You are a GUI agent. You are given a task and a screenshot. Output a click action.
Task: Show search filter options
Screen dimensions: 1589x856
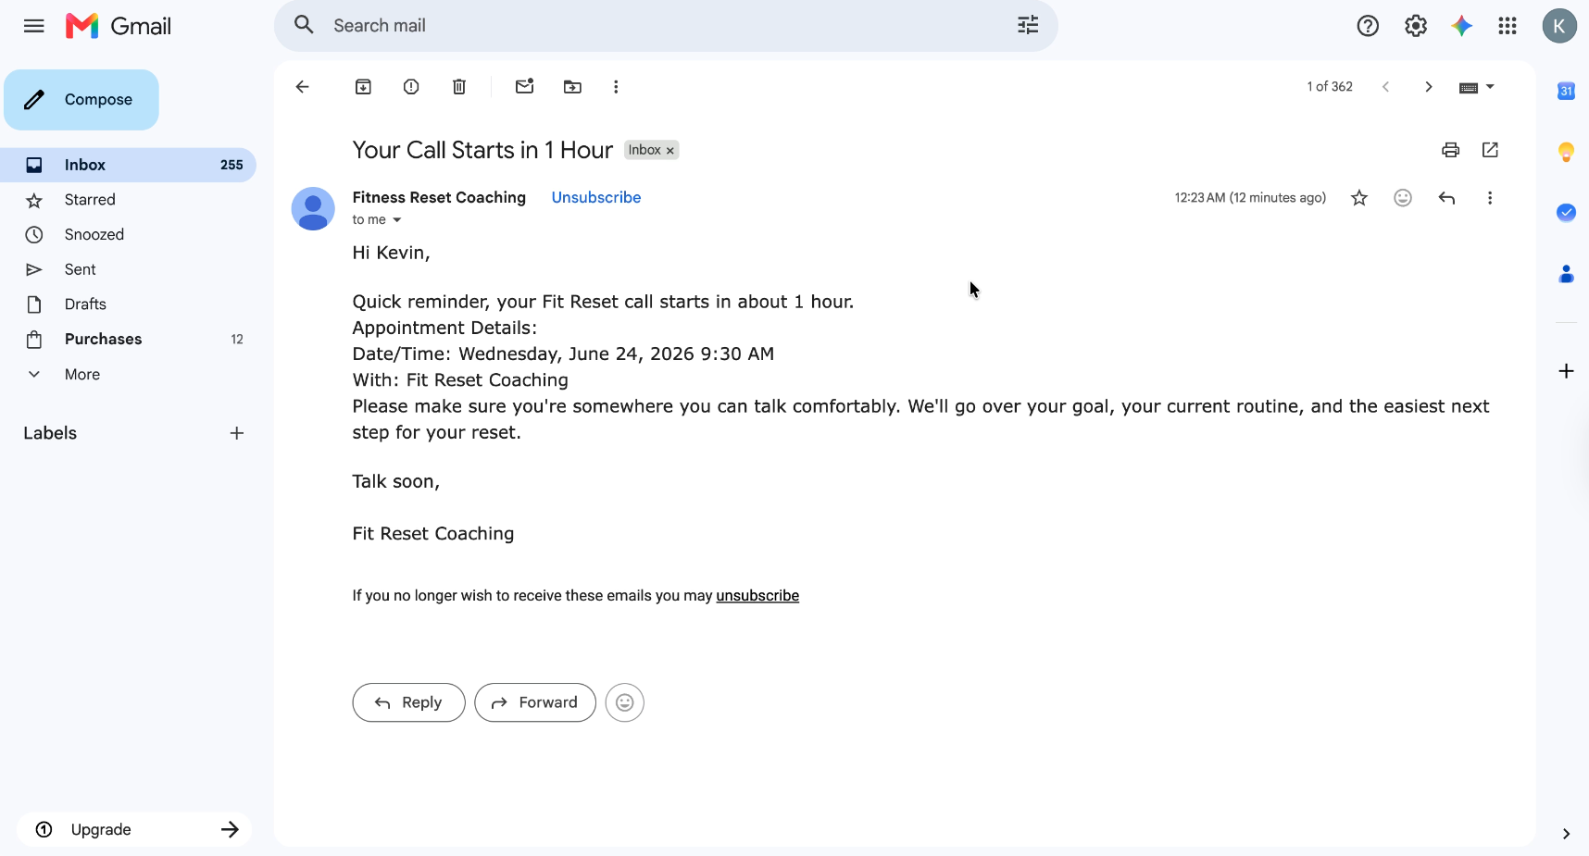point(1028,26)
